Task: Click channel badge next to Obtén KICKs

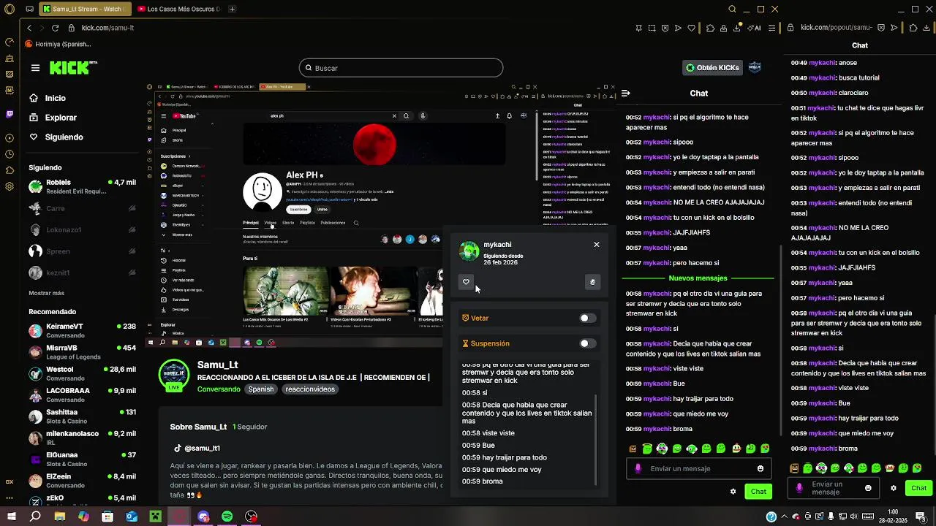Action: [x=755, y=67]
